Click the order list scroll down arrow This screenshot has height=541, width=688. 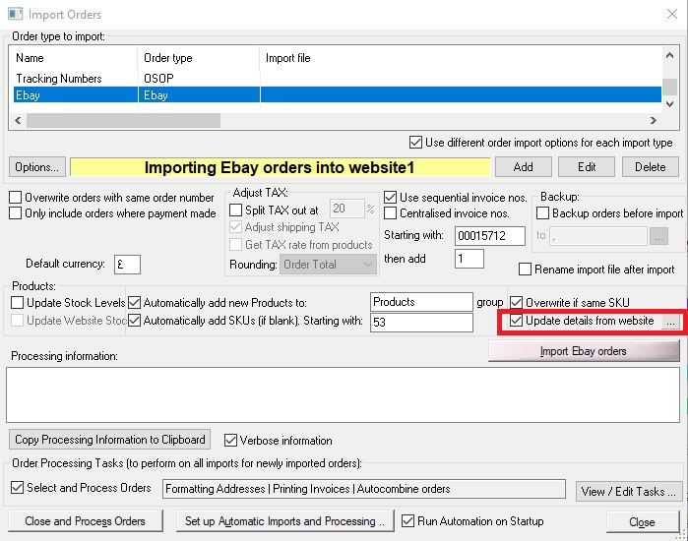click(669, 104)
